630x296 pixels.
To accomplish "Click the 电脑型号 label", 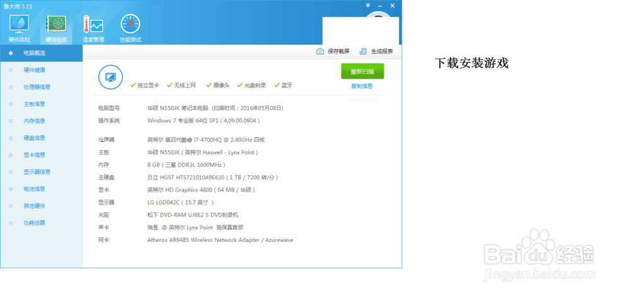I will (109, 108).
